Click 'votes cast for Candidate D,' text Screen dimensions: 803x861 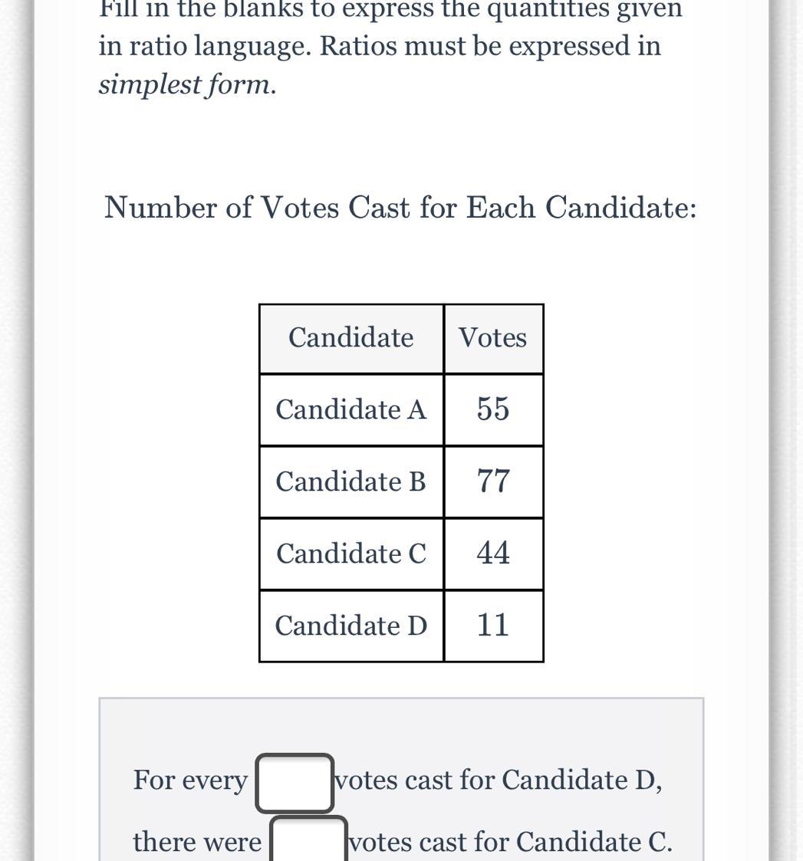[499, 780]
